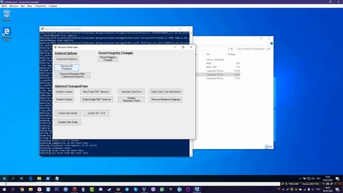Image resolution: width=343 pixels, height=193 pixels.
Task: Open the Ввод menu in VirtualBox
Action: tap(30, 6)
